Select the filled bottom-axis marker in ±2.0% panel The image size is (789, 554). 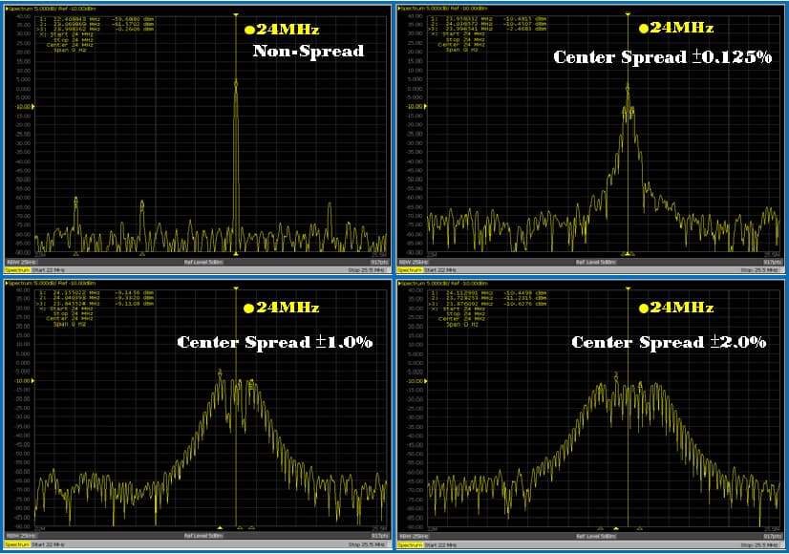pyautogui.click(x=616, y=528)
